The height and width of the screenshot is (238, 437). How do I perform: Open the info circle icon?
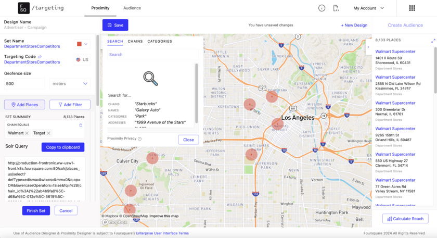(x=322, y=8)
